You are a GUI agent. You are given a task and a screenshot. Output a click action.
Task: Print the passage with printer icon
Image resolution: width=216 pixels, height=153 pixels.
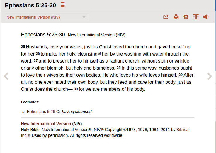(176, 17)
